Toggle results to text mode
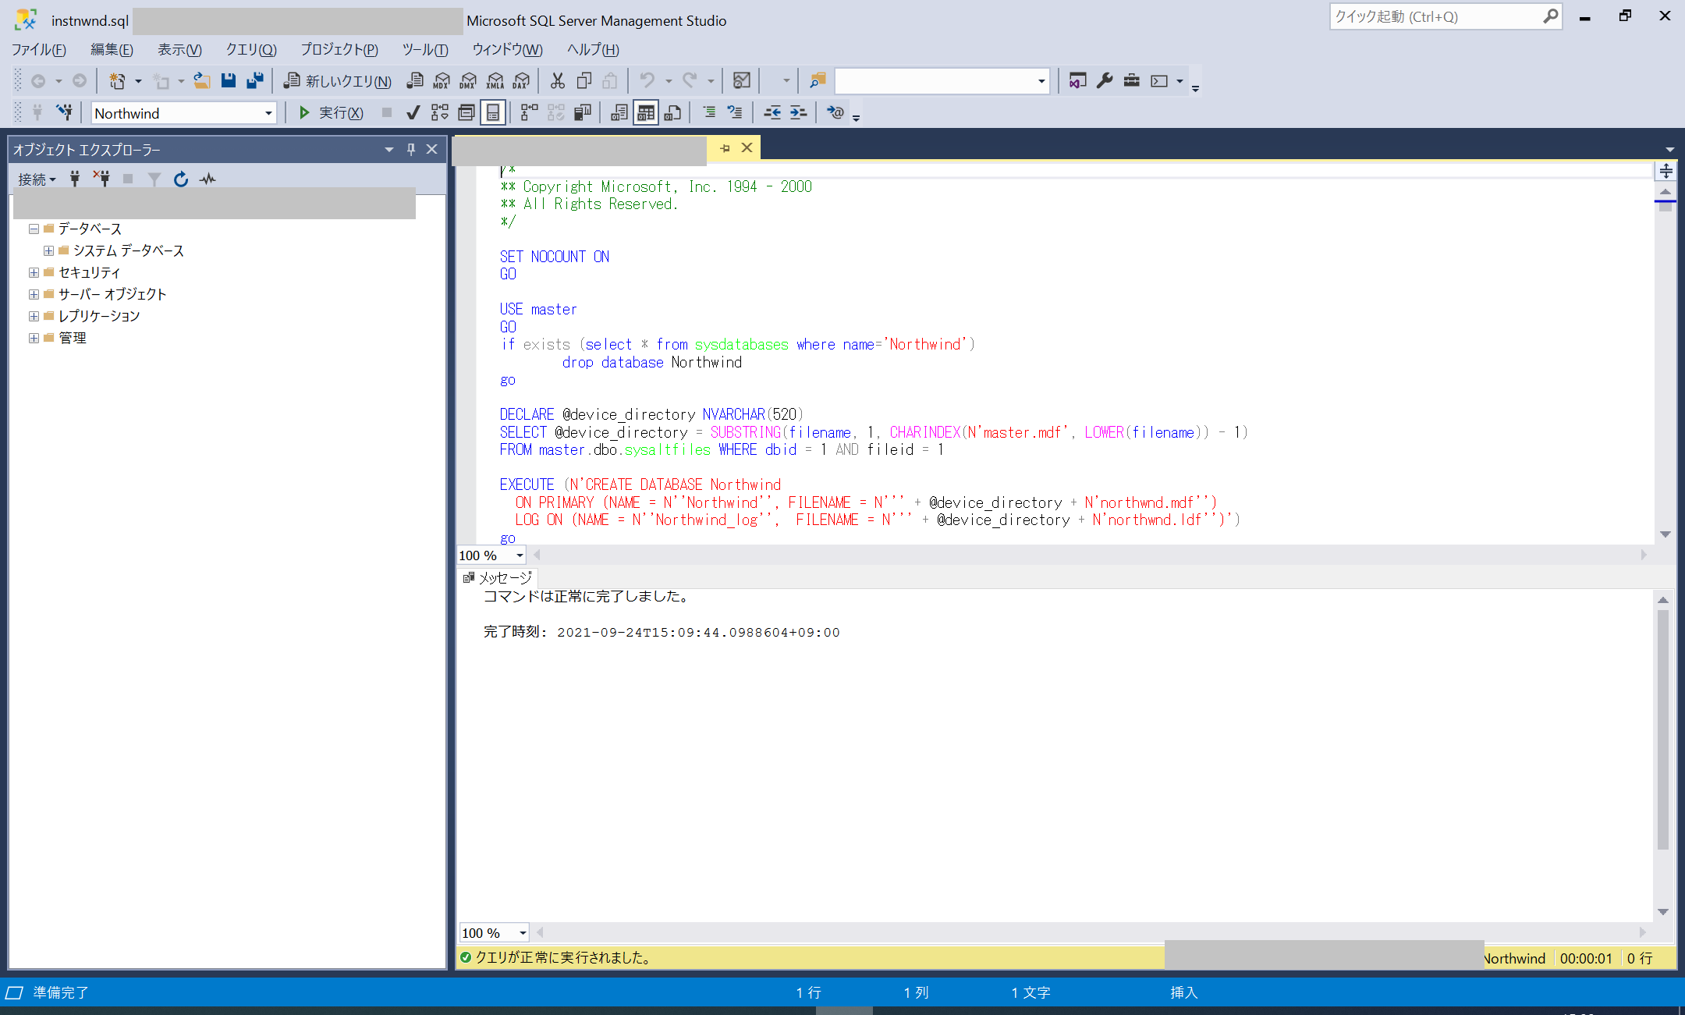The image size is (1685, 1015). click(x=619, y=112)
